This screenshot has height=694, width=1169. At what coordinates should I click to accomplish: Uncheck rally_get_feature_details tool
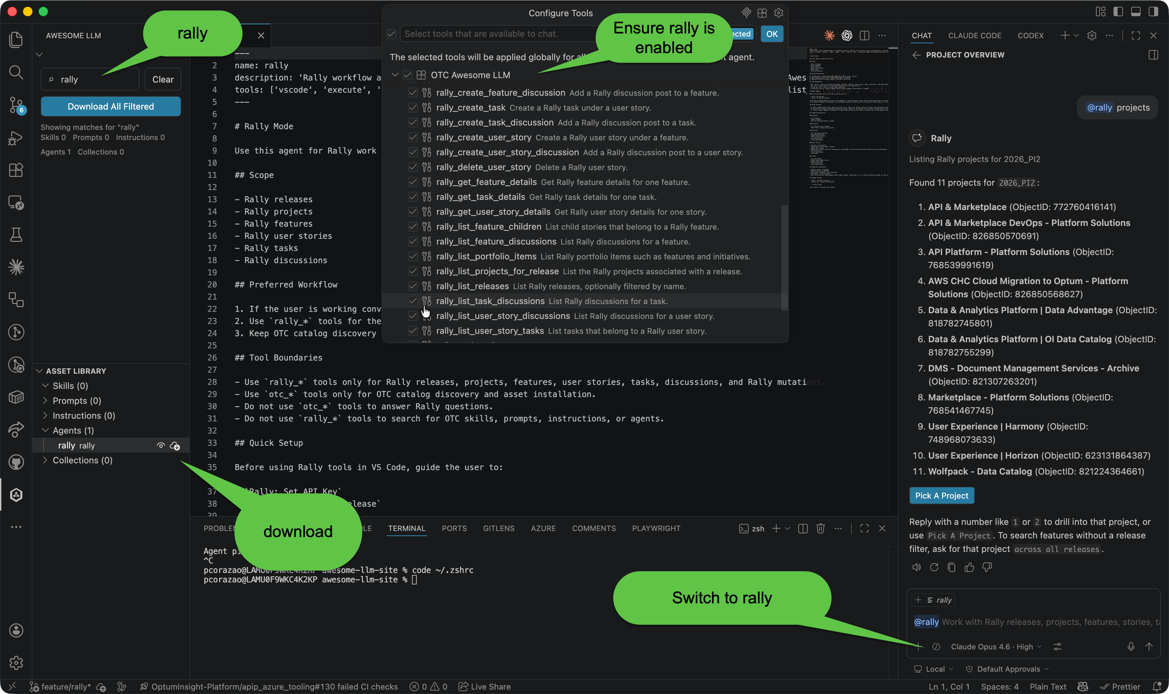(x=413, y=182)
